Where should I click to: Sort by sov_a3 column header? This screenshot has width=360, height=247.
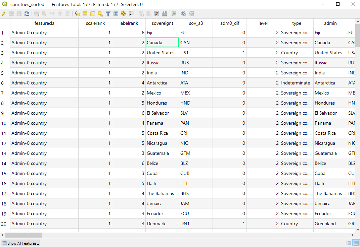(x=196, y=23)
